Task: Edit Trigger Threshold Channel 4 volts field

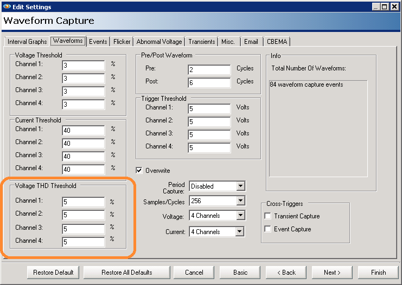Action: pos(209,148)
